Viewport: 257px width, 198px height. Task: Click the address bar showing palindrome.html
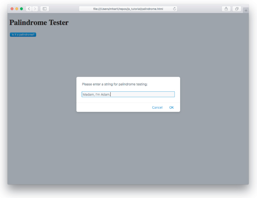tap(128, 9)
